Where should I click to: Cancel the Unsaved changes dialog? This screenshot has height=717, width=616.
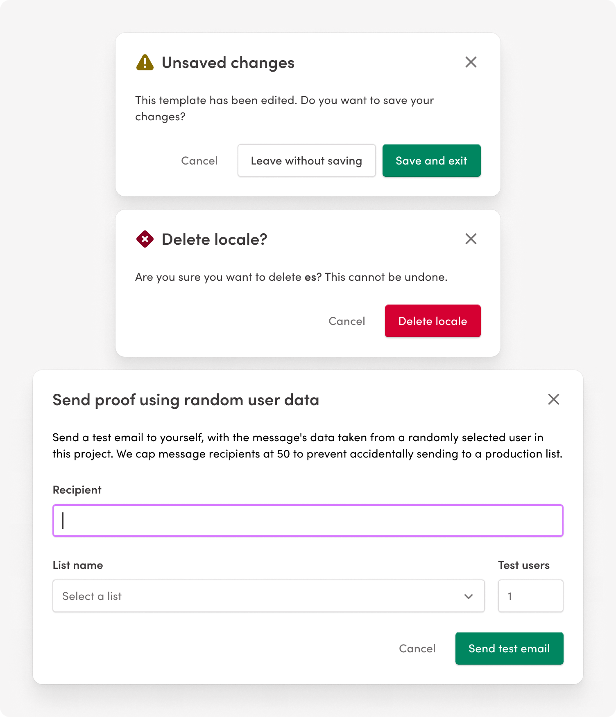(x=199, y=160)
